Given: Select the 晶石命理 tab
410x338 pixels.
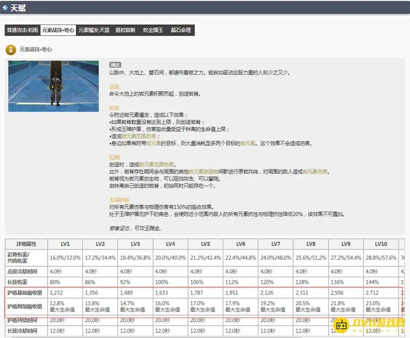Looking at the screenshot, I should point(181,30).
